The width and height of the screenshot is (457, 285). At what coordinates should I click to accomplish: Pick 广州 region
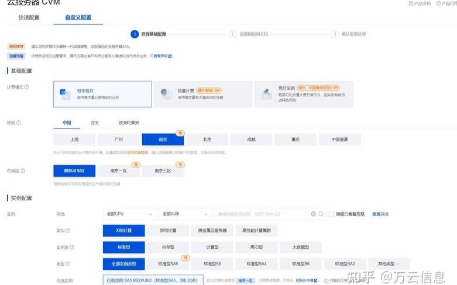[119, 140]
